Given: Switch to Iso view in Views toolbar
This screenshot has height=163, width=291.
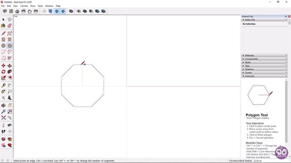Looking at the screenshot, I should [5, 11].
